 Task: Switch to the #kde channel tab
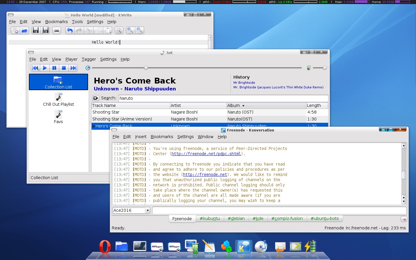(258, 218)
